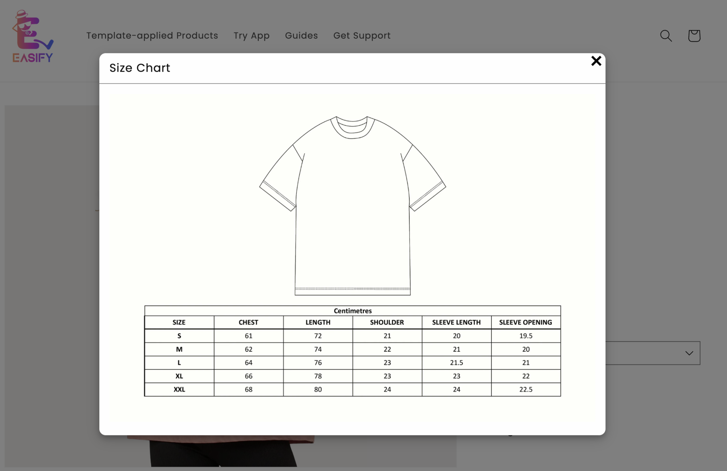Screen dimensions: 727x471
Task: Click the t-shirt outline illustration
Action: 352,205
